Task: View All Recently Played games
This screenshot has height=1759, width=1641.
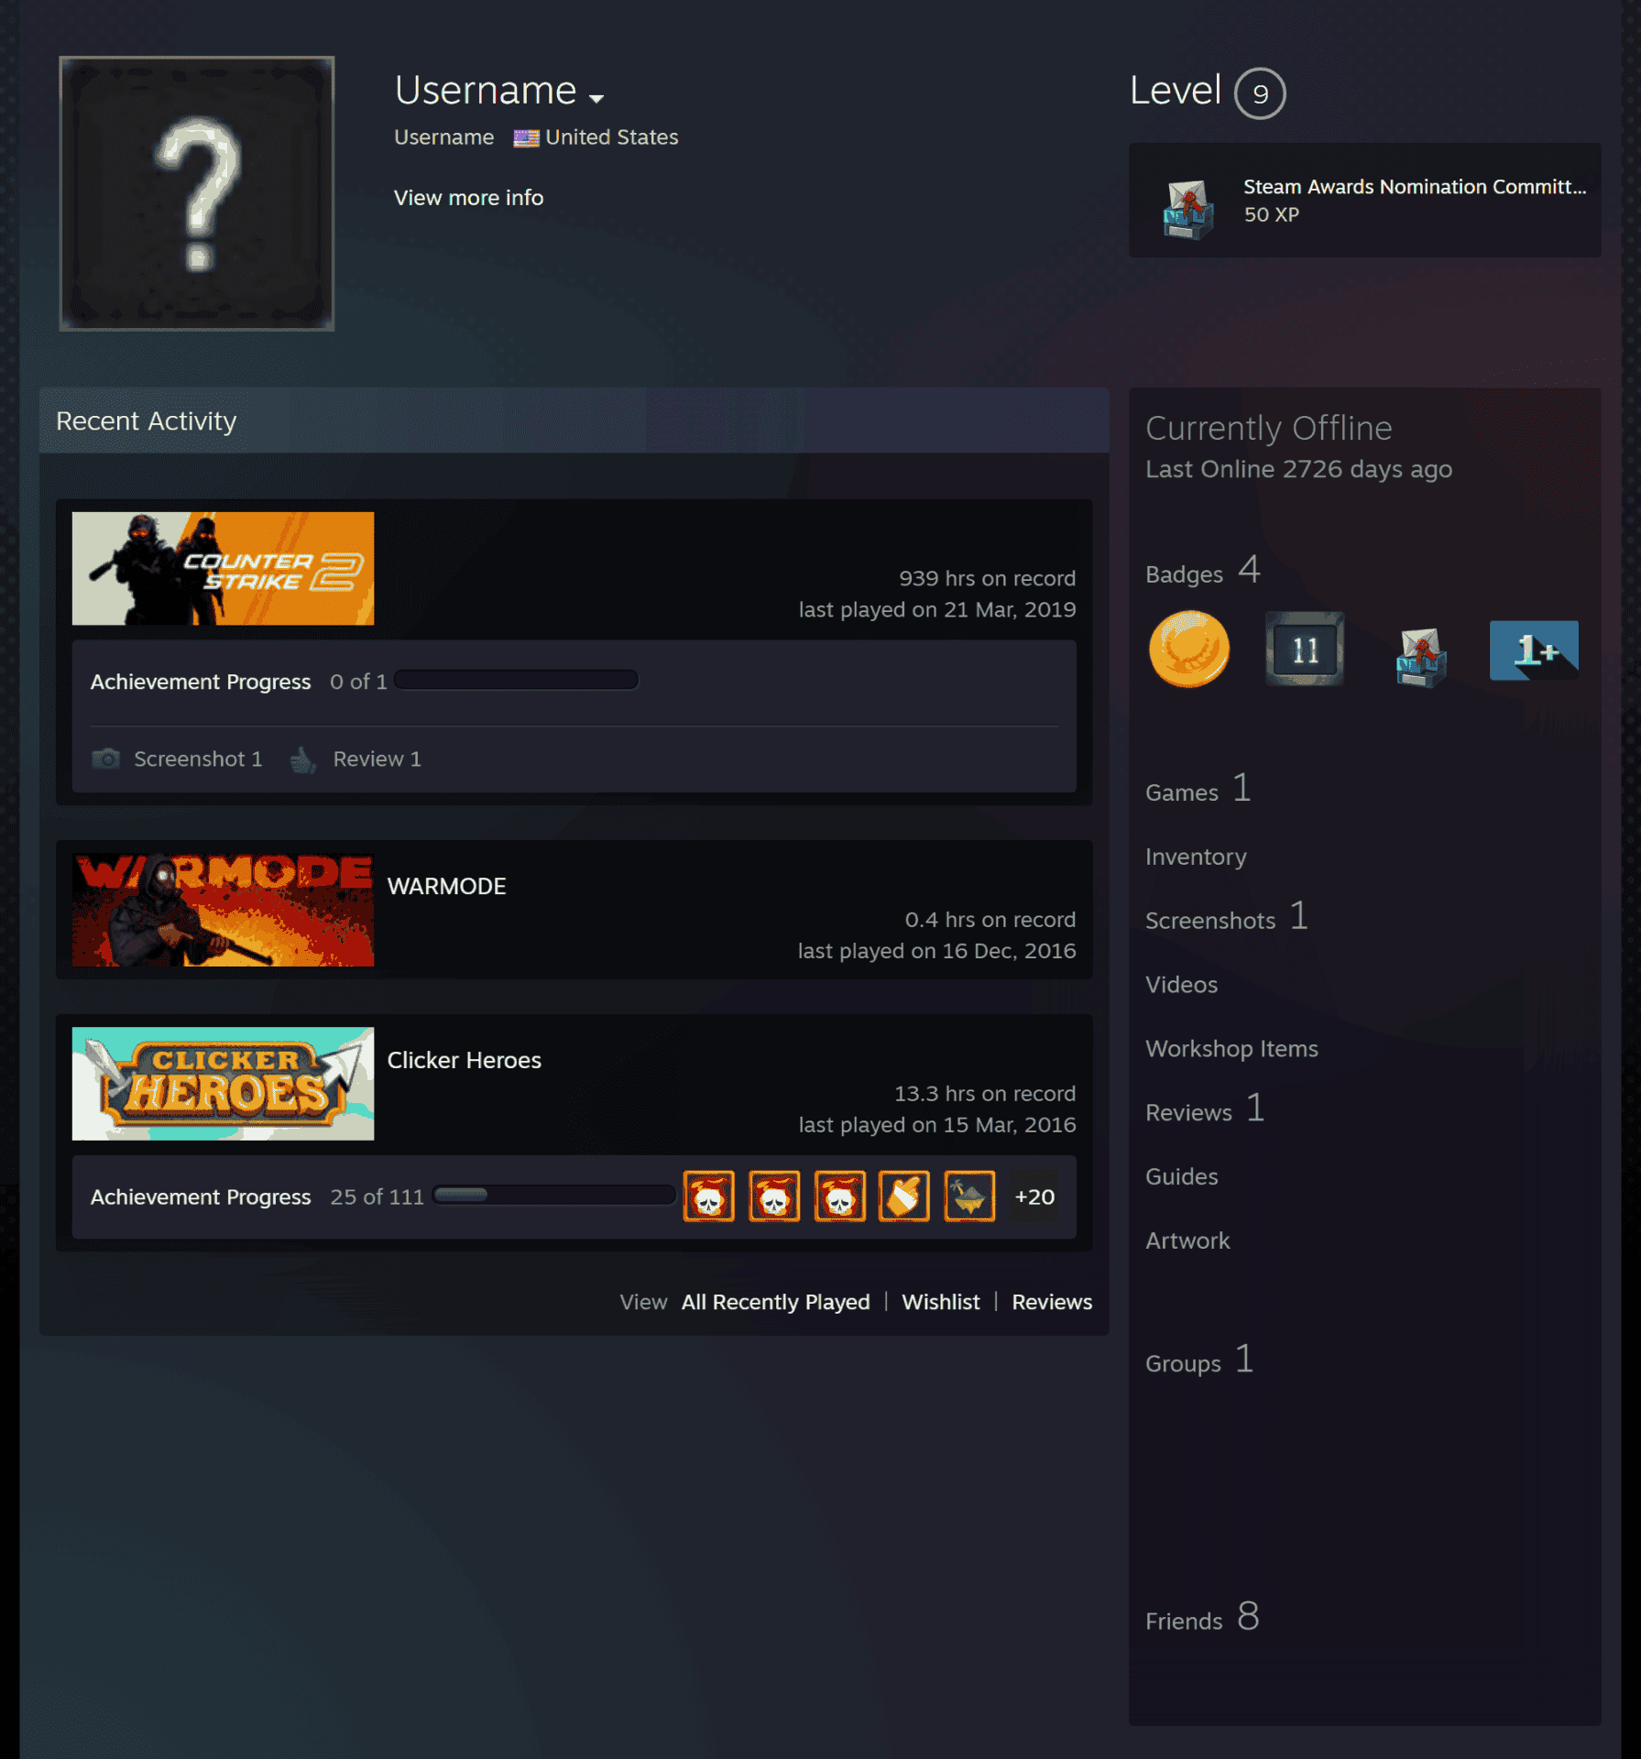Action: tap(775, 1302)
